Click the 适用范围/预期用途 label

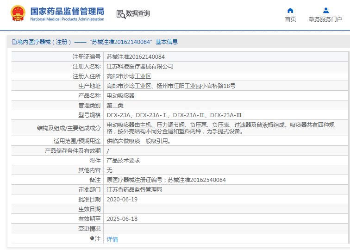click(x=77, y=141)
